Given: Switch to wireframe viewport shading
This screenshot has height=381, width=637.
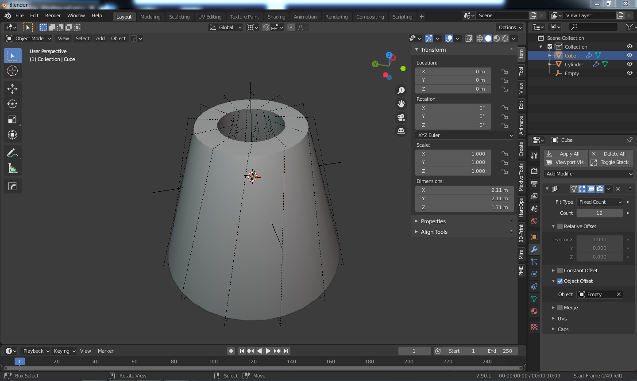Looking at the screenshot, I should [x=480, y=38].
